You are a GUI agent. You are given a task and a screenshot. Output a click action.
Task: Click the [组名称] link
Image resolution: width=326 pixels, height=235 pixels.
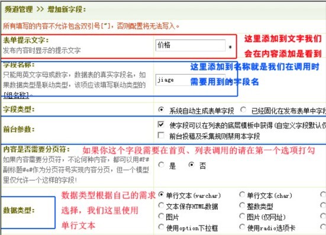click(16, 95)
